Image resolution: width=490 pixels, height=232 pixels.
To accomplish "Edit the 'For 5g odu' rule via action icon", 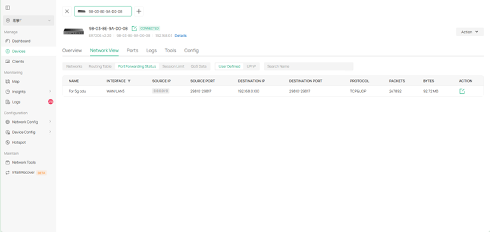I will click(x=462, y=91).
